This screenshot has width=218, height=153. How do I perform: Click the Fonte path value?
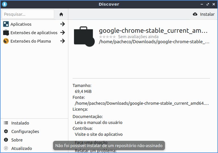click(142, 103)
